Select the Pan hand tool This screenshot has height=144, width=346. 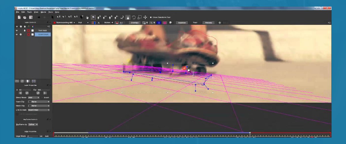pyautogui.click(x=87, y=17)
